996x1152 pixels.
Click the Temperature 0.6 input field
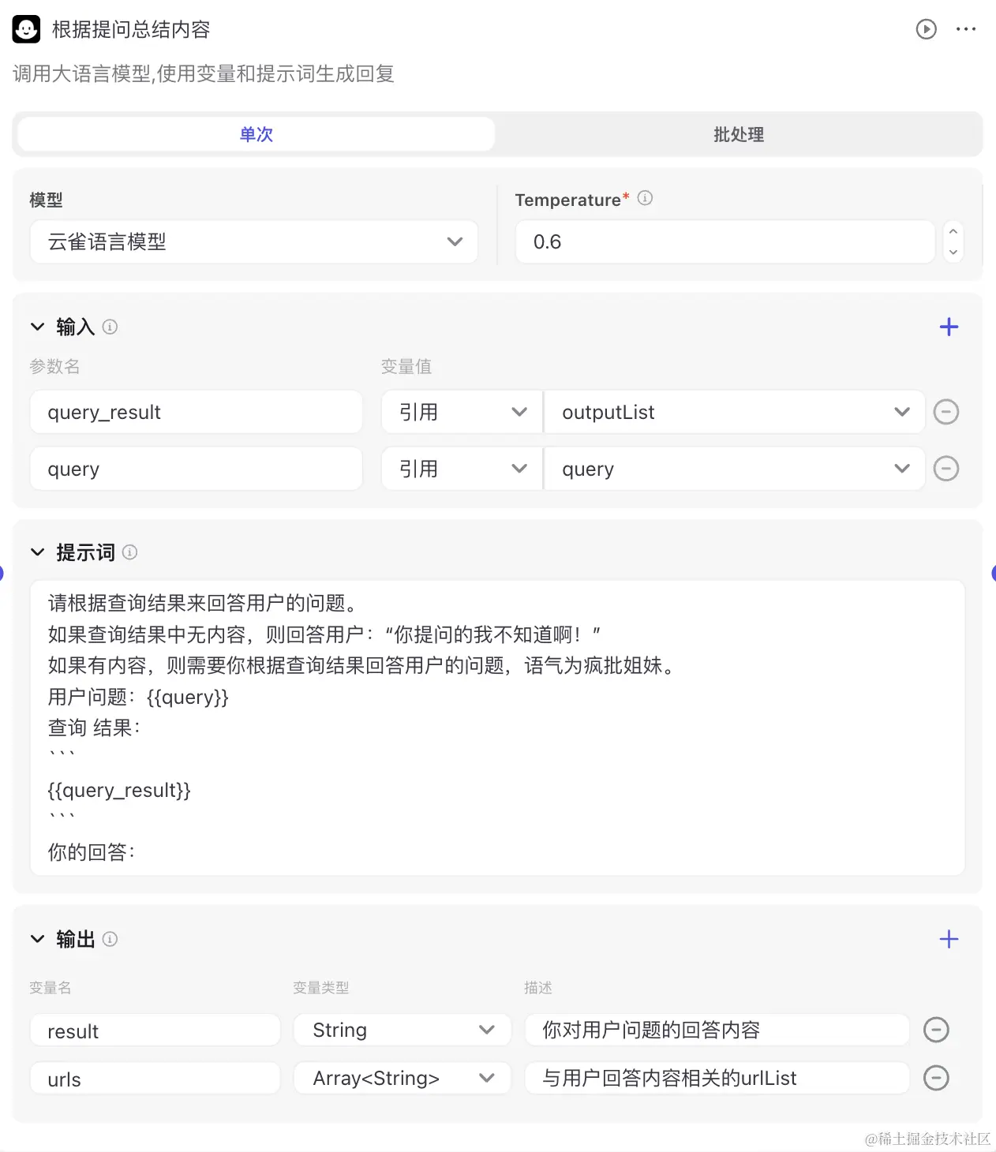[x=725, y=241]
